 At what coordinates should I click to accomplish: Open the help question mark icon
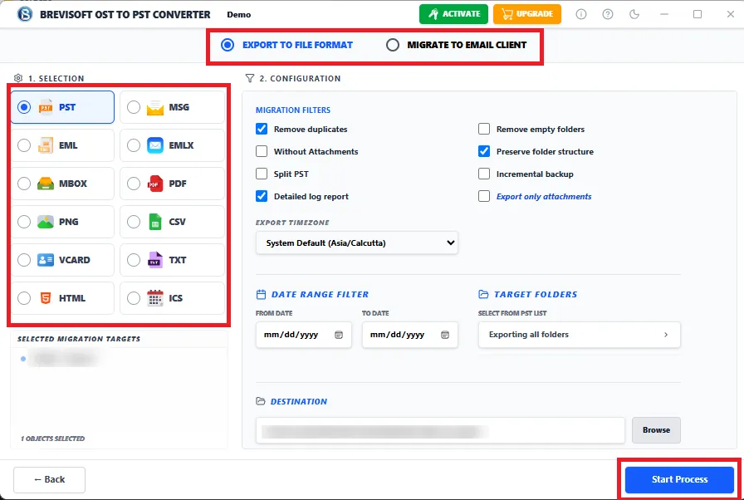tap(607, 14)
